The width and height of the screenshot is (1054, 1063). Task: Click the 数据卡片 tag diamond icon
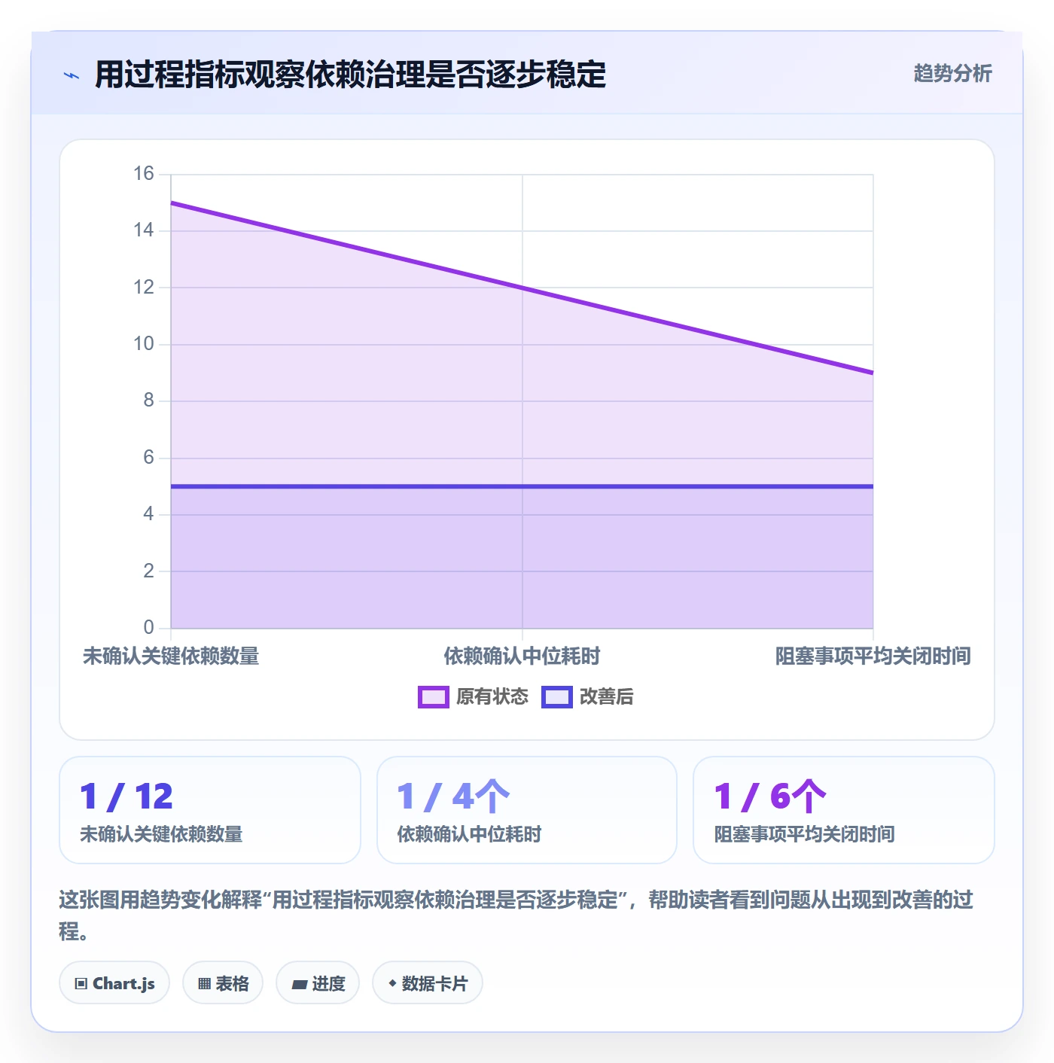(x=392, y=983)
